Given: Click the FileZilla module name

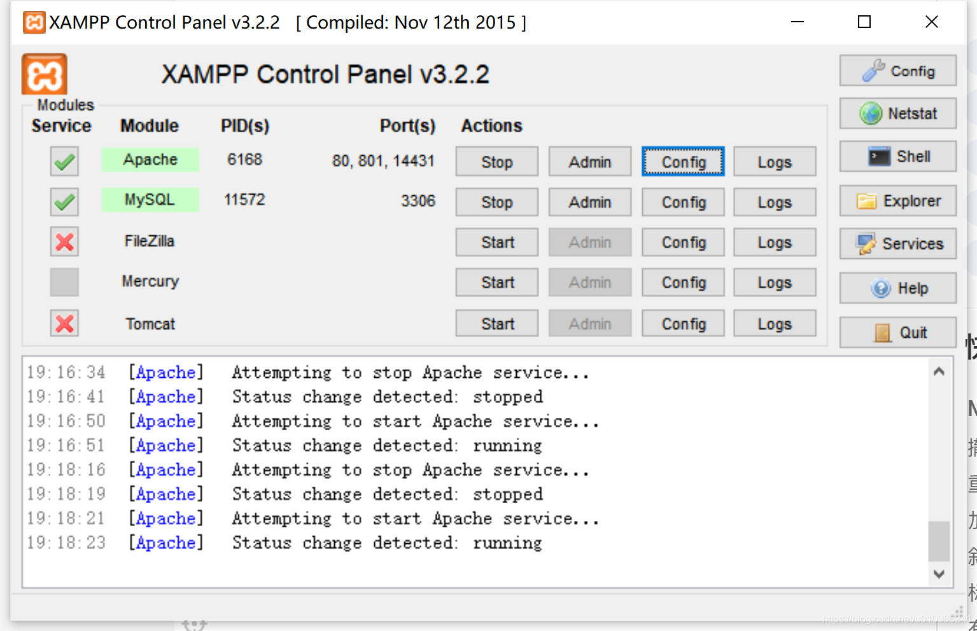Looking at the screenshot, I should pyautogui.click(x=150, y=241).
